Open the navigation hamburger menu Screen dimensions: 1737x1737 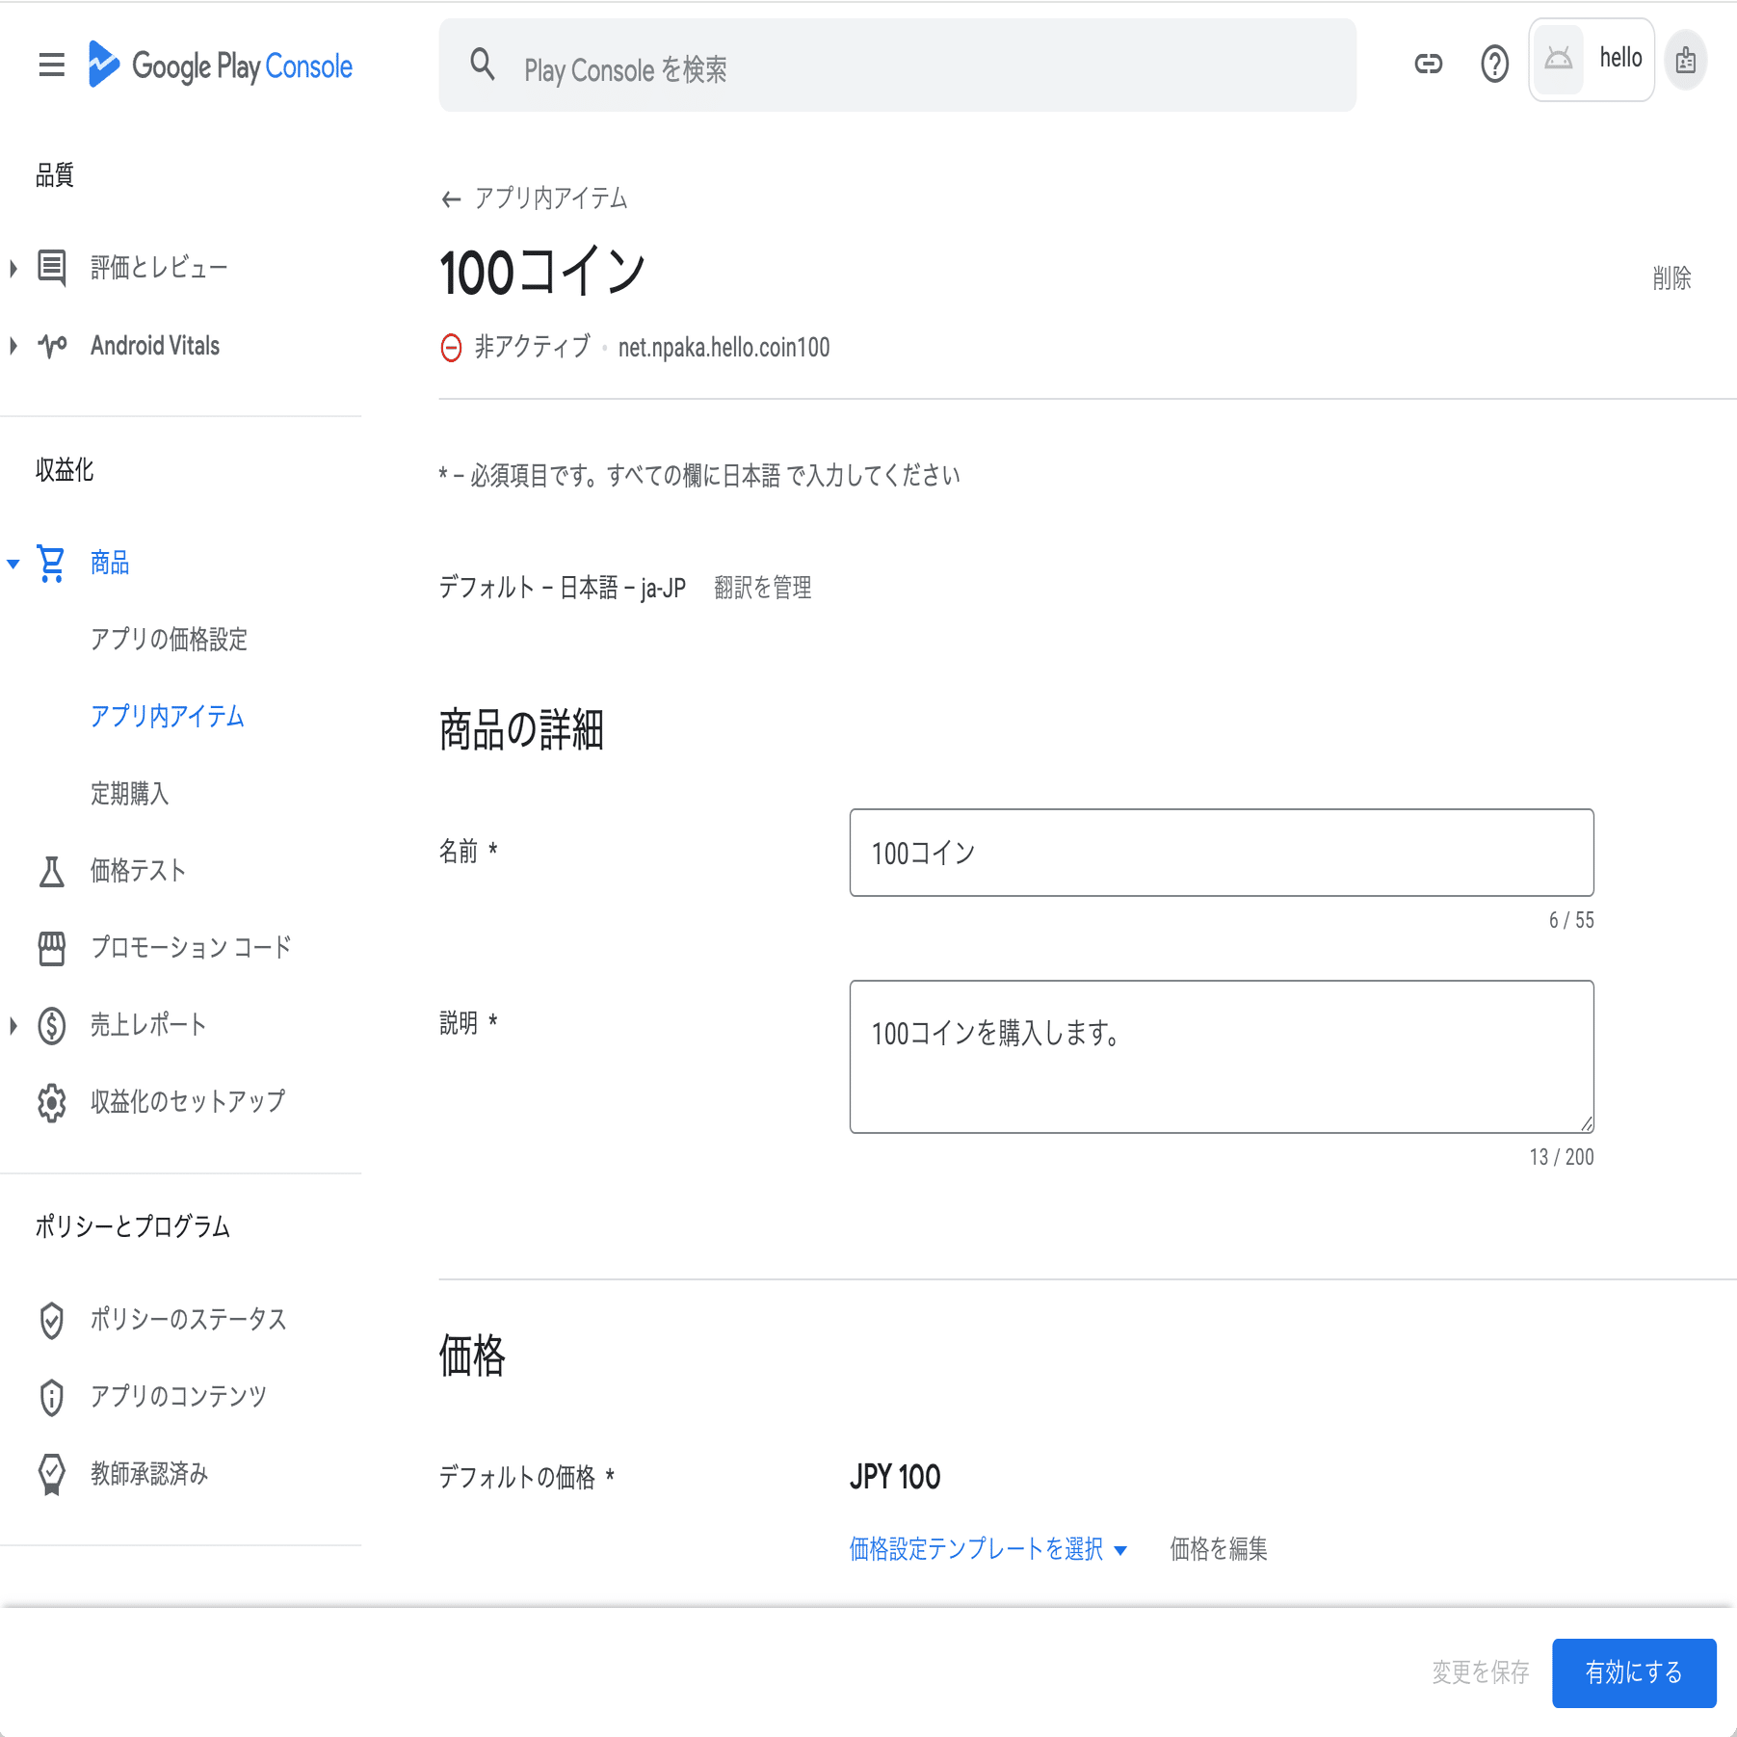click(50, 64)
